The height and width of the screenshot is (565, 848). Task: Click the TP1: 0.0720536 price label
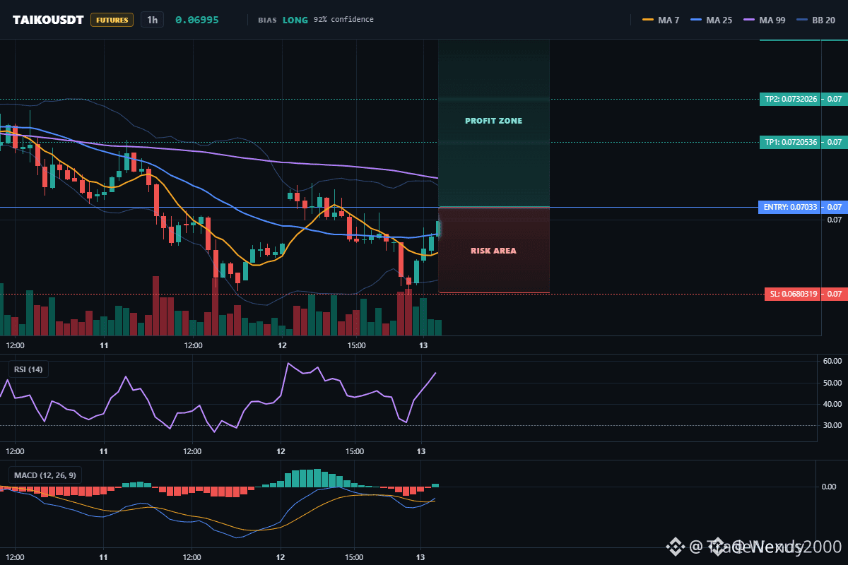coord(791,142)
